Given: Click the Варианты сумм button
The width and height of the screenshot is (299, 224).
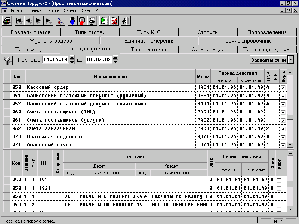Looking at the screenshot, I should pyautogui.click(x=269, y=60).
